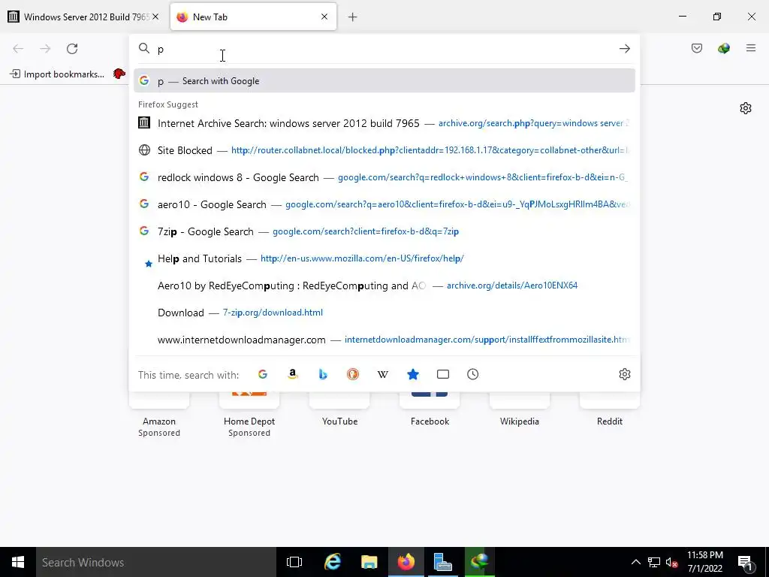Image resolution: width=769 pixels, height=577 pixels.
Task: Open the network tray icon
Action: coord(654,562)
